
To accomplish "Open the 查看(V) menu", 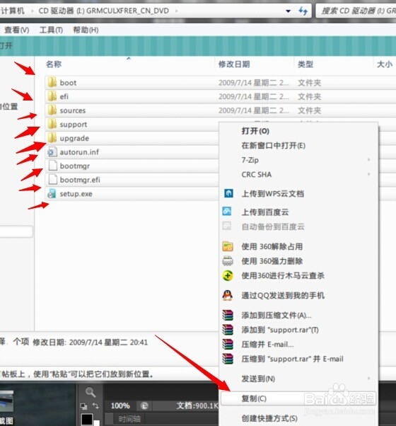I will pos(17,30).
